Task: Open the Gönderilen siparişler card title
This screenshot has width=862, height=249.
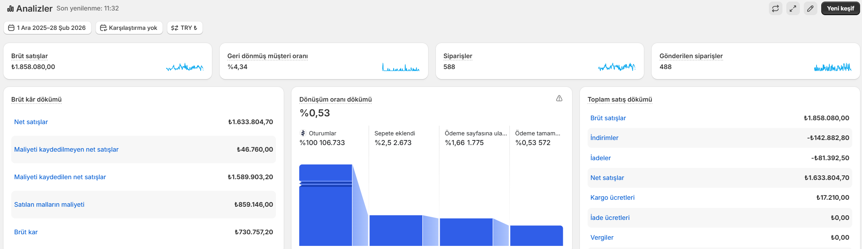Action: (x=691, y=56)
